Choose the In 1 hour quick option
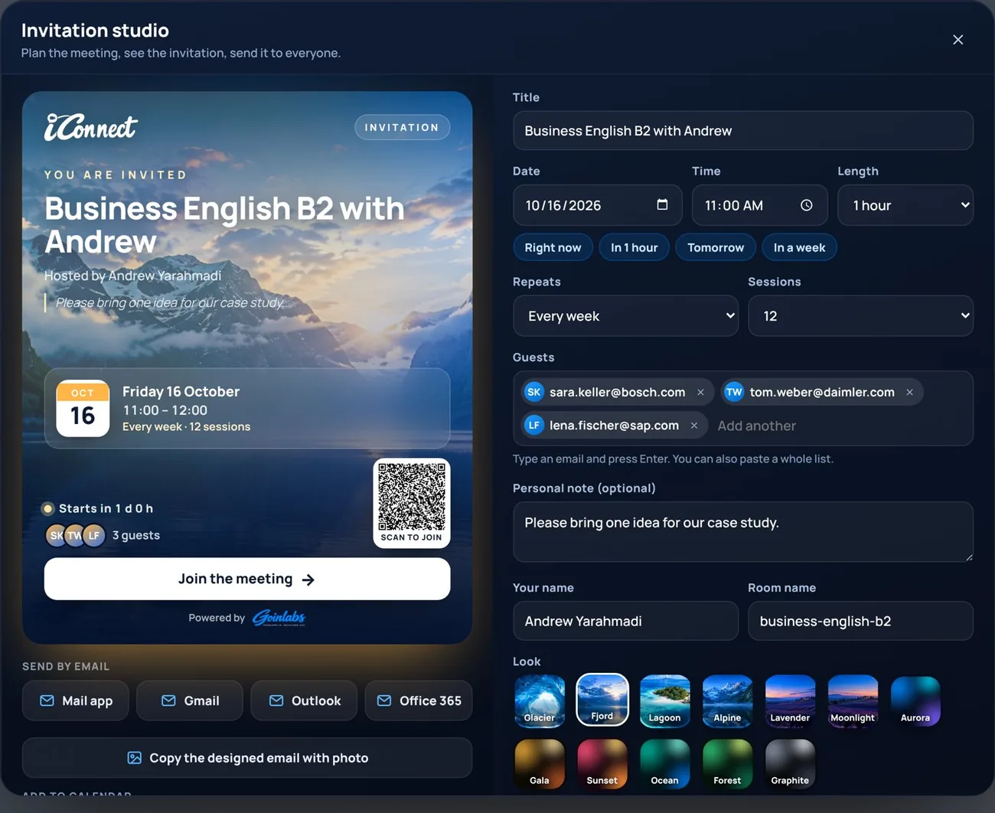995x813 pixels. 634,247
